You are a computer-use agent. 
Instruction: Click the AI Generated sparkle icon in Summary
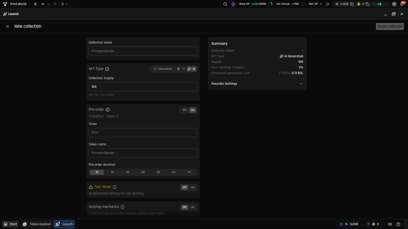click(x=282, y=56)
